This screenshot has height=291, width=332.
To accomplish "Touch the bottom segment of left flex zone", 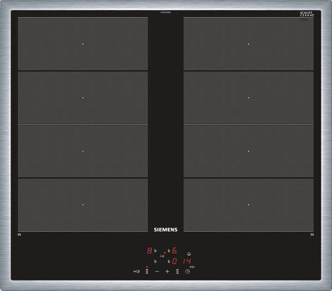I will [83, 205].
